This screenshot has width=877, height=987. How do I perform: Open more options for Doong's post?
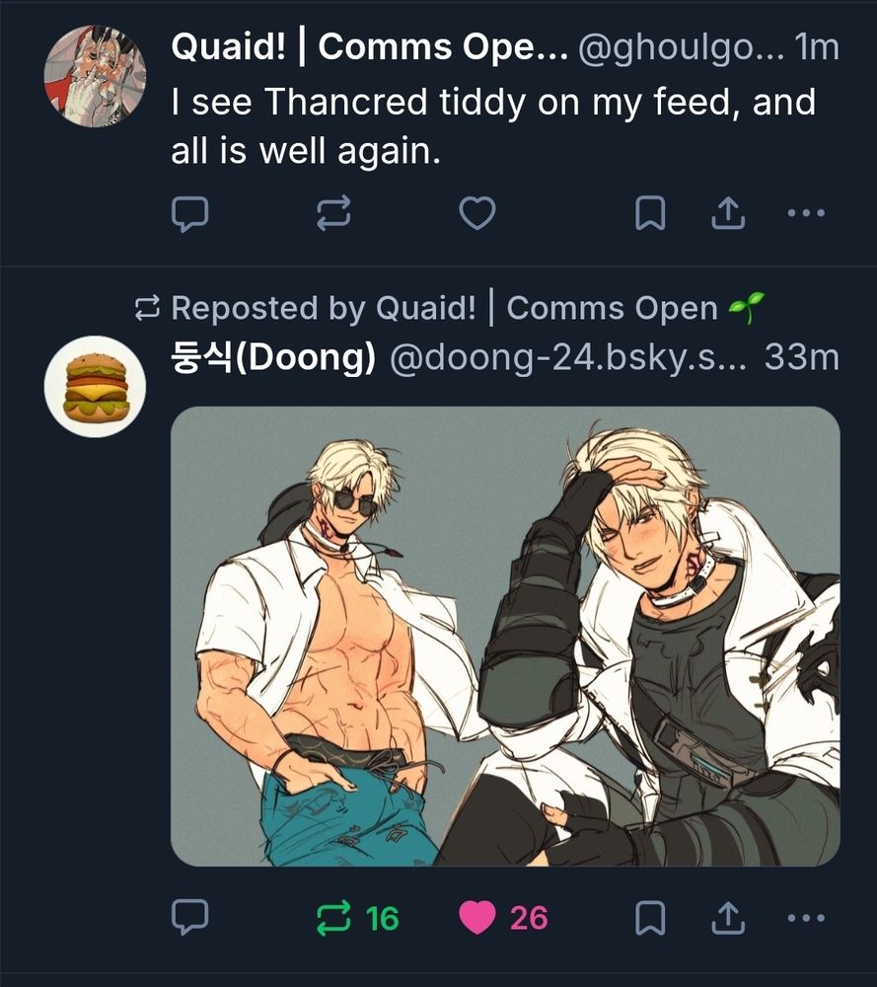click(x=806, y=918)
